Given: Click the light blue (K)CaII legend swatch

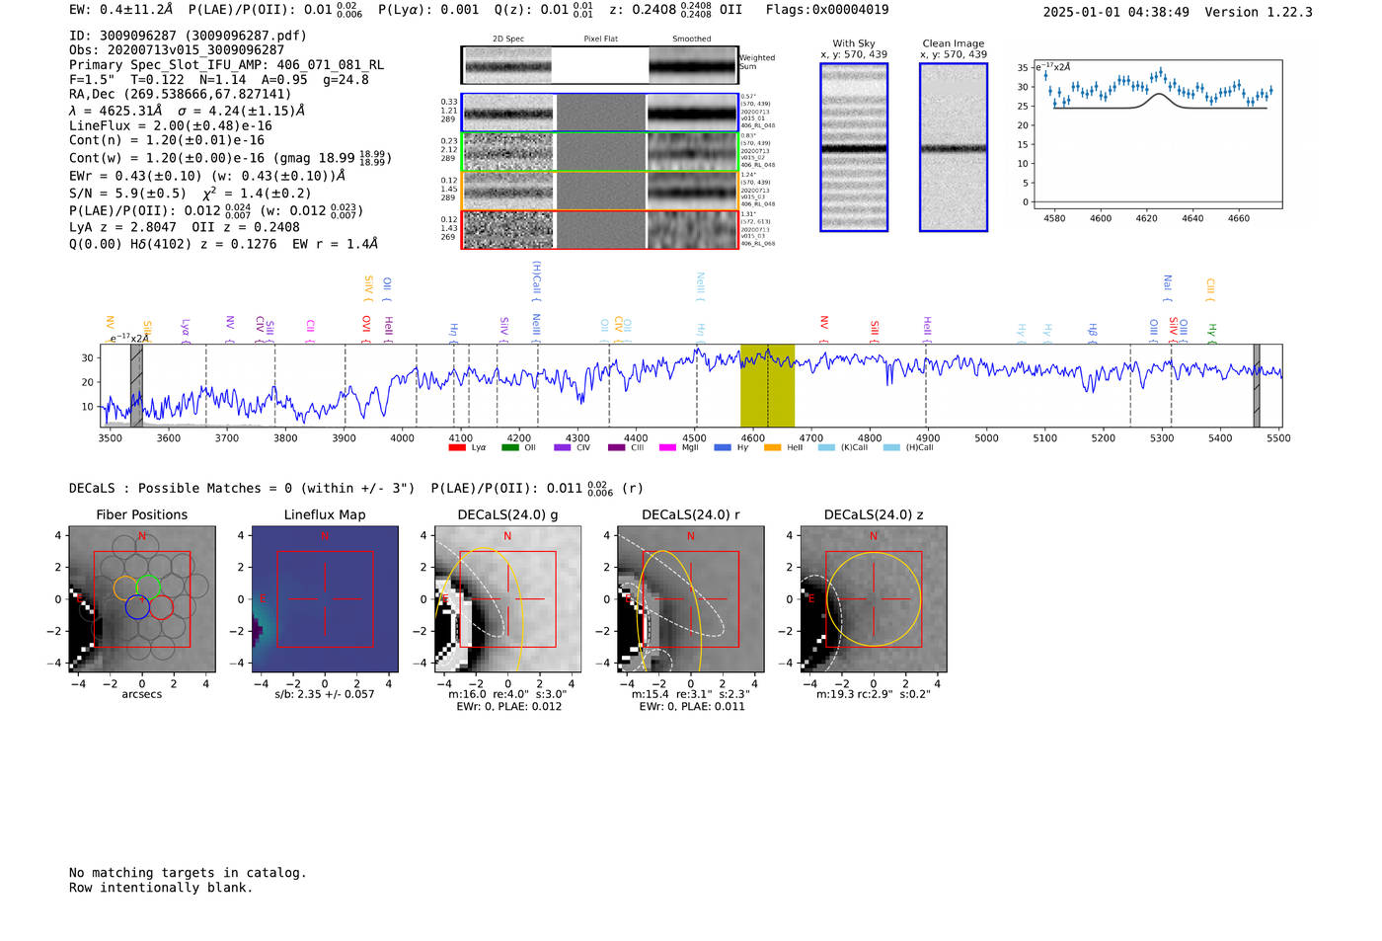Looking at the screenshot, I should [x=826, y=448].
